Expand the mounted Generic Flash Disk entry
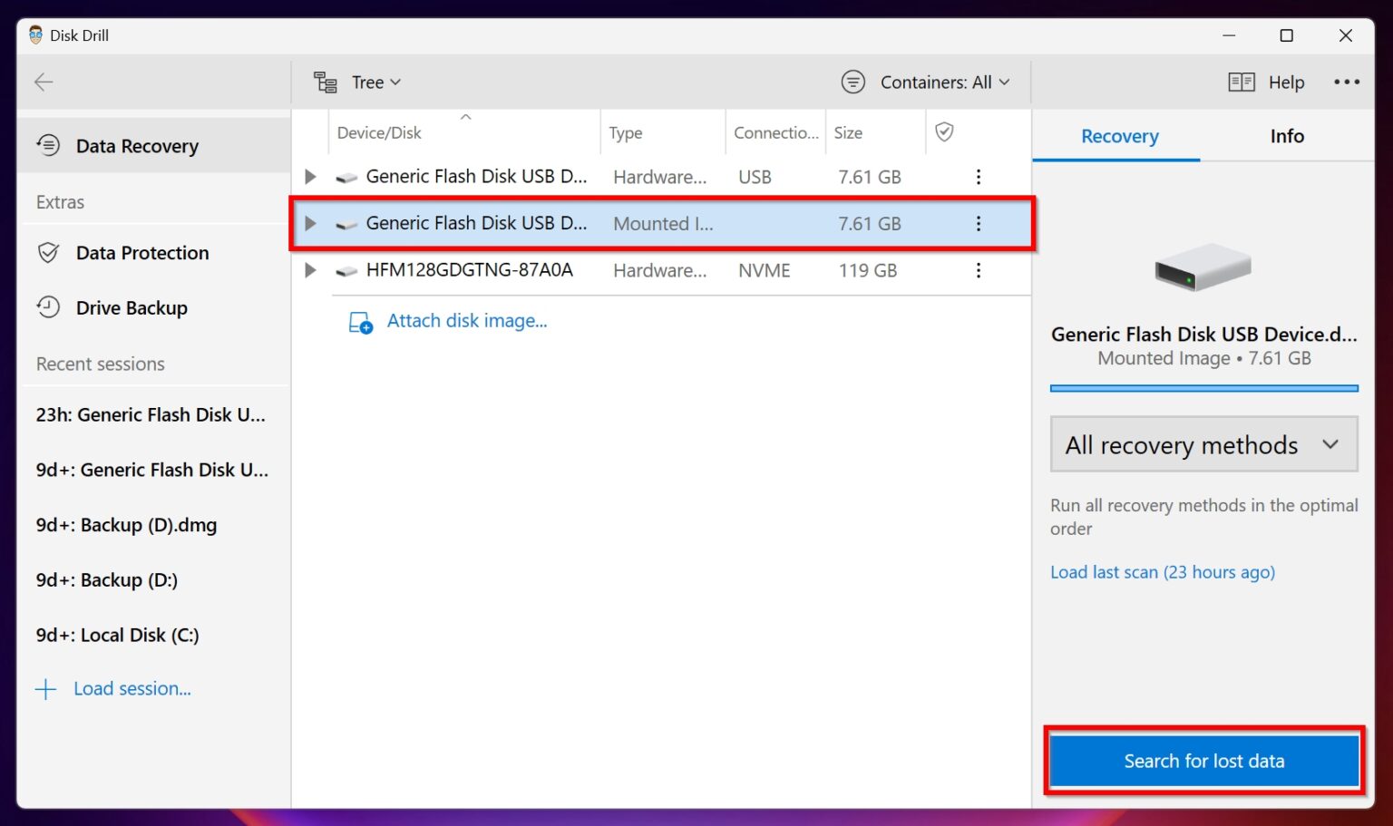Image resolution: width=1393 pixels, height=826 pixels. click(310, 223)
